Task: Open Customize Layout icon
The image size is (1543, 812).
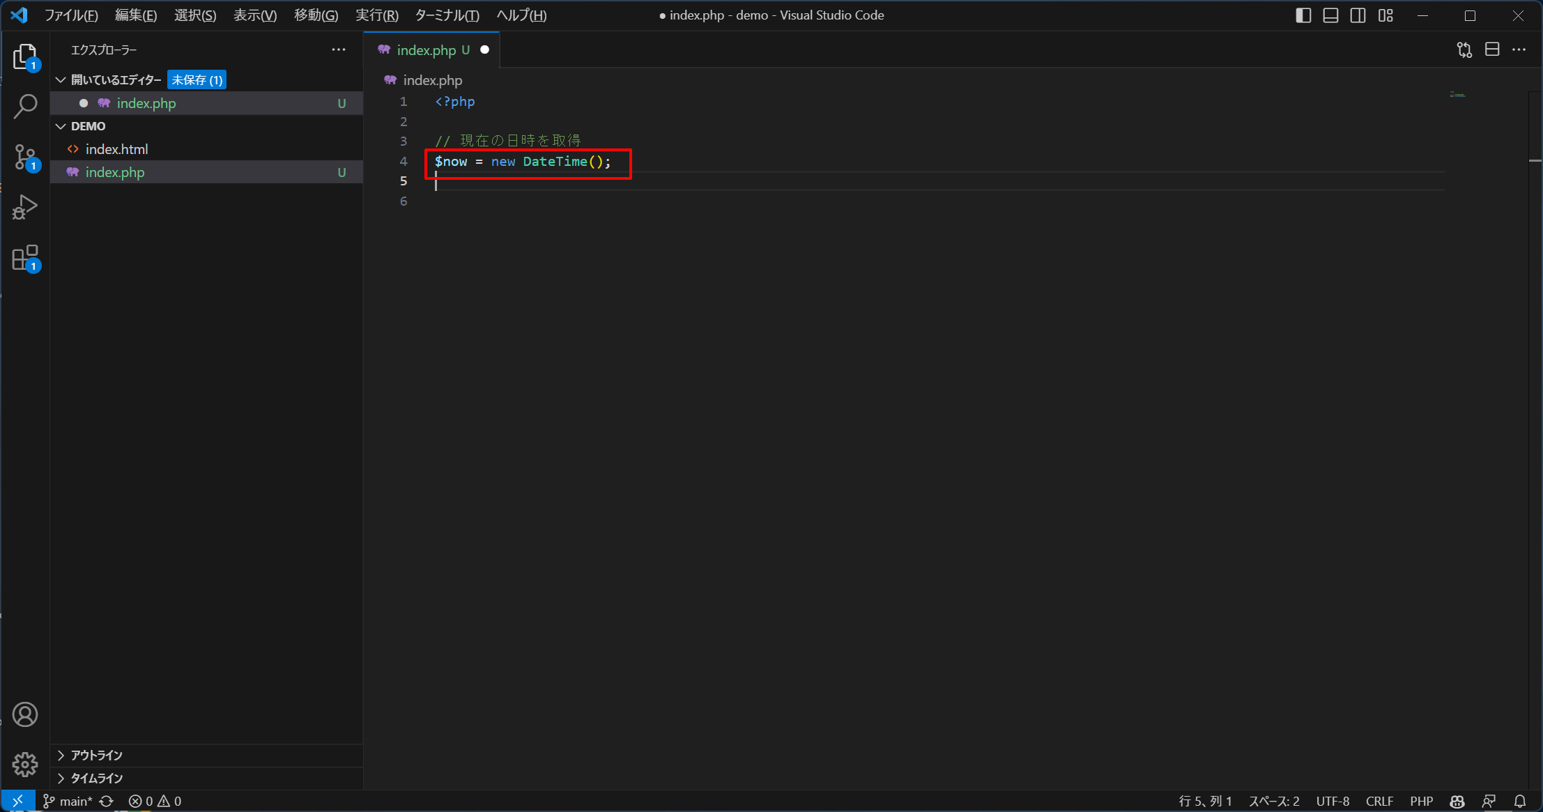Action: [x=1385, y=15]
